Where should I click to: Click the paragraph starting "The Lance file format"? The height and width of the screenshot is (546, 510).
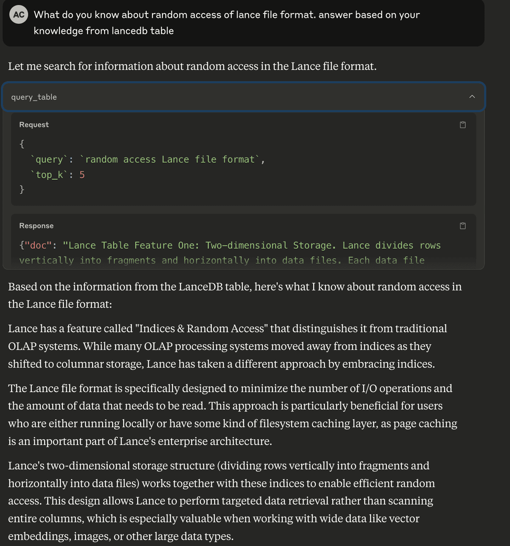coord(232,415)
